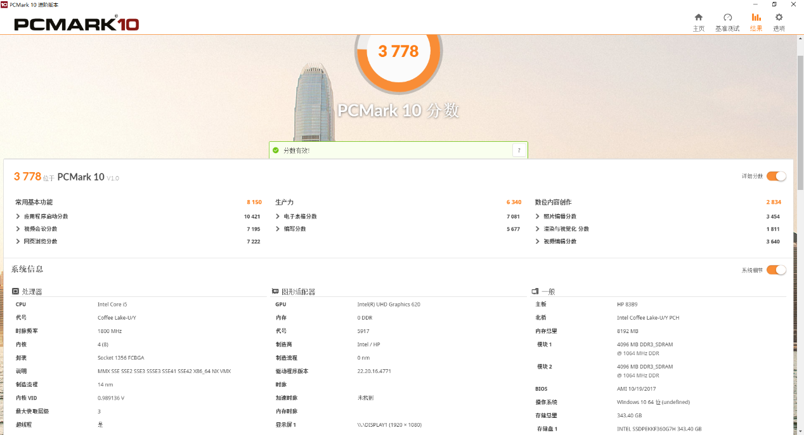
Task: Click the Coffee Lake-U/Y codename value
Action: click(x=117, y=318)
